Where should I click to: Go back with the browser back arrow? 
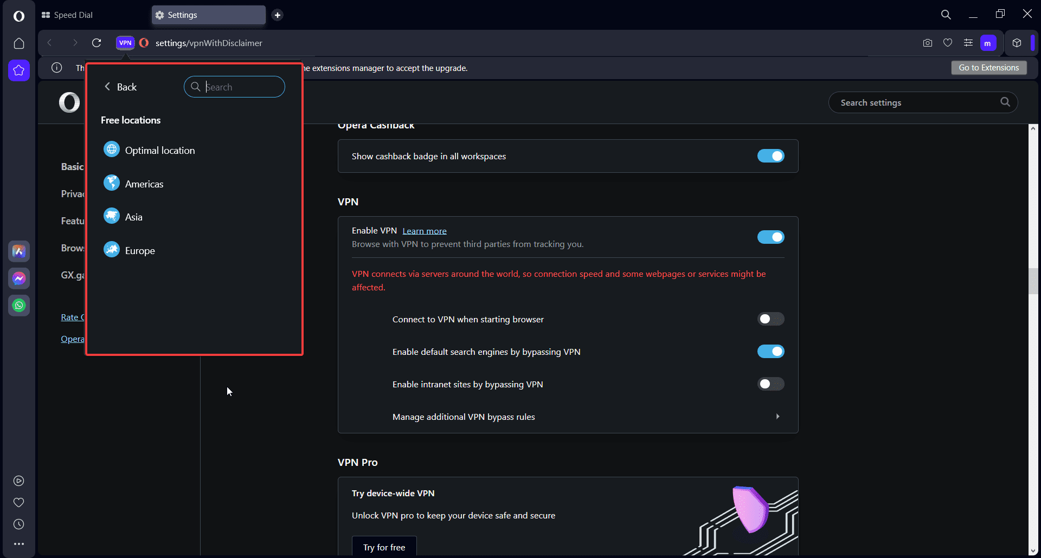tap(49, 43)
